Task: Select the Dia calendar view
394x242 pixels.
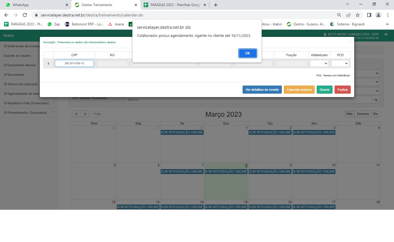Action: click(375, 114)
